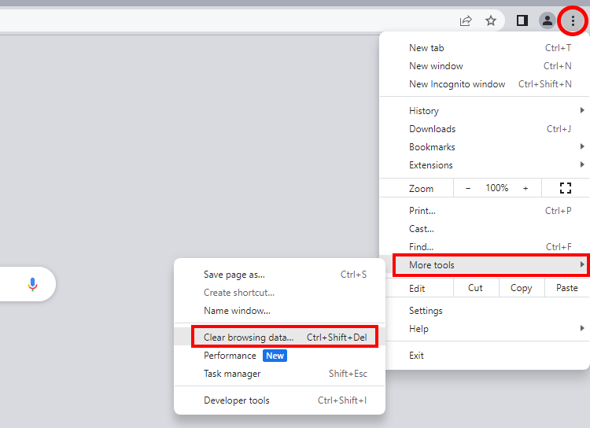Choose New Incognito window
Screen dimensions: 590x428
pos(457,84)
